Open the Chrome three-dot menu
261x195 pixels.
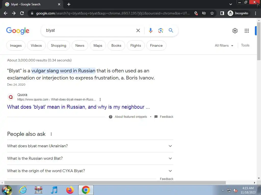point(255,13)
